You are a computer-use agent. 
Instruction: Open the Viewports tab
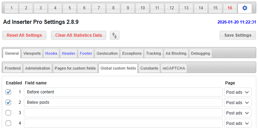coord(32,53)
